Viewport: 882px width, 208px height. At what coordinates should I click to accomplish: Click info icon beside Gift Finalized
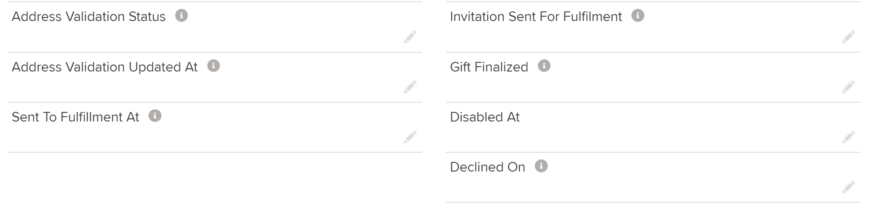click(x=544, y=66)
